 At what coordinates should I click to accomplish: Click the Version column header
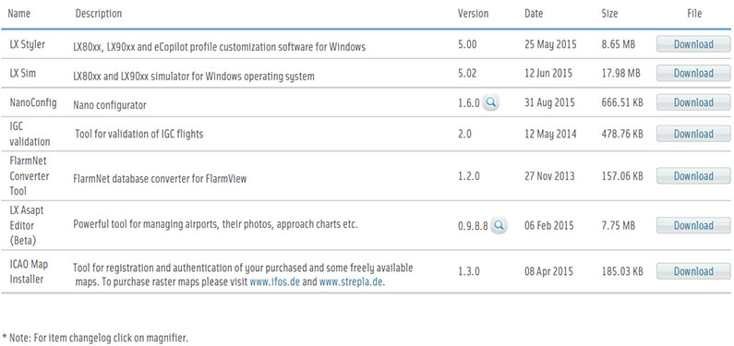(x=473, y=14)
